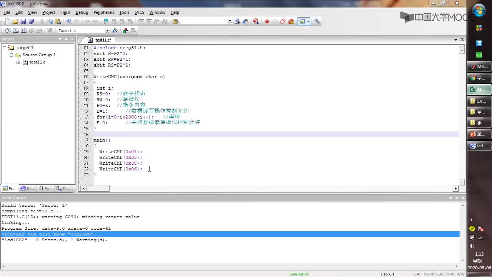Screen dimensions: 492x277
Task: Kill all breakpoints icon
Action: click(291, 22)
